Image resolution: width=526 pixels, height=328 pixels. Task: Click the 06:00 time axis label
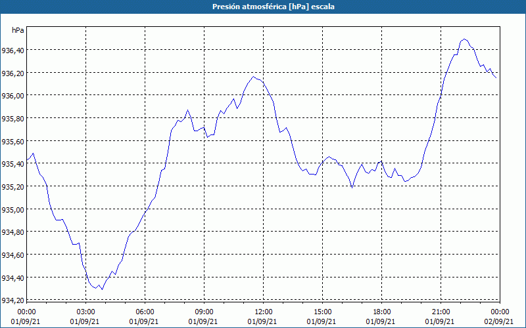click(145, 312)
